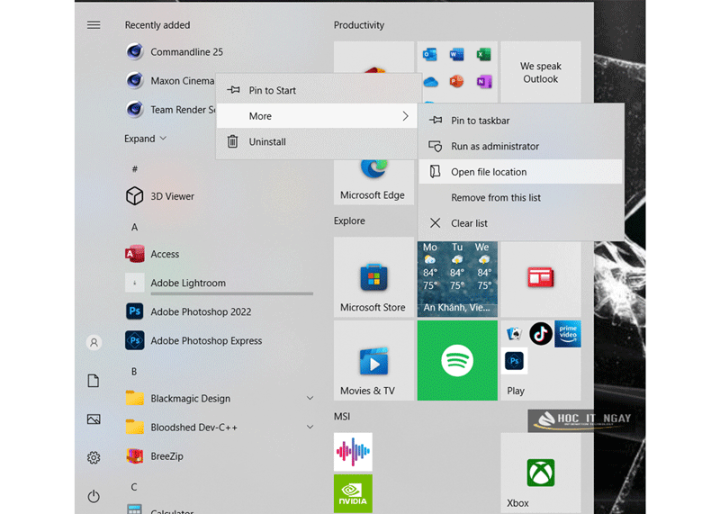Launch Access from the app list
The image size is (720, 514).
point(152,254)
